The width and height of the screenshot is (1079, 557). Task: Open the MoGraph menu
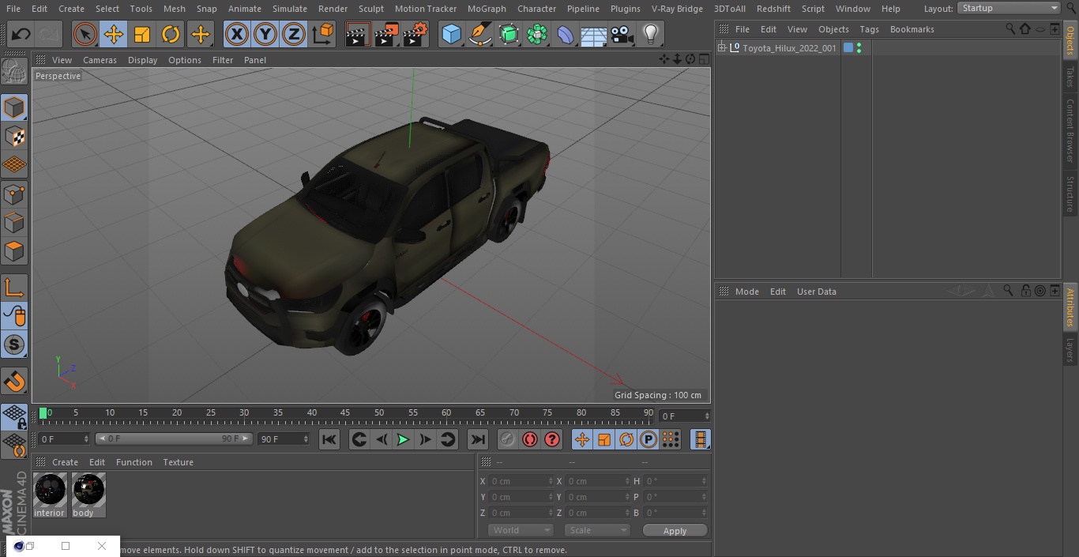487,9
